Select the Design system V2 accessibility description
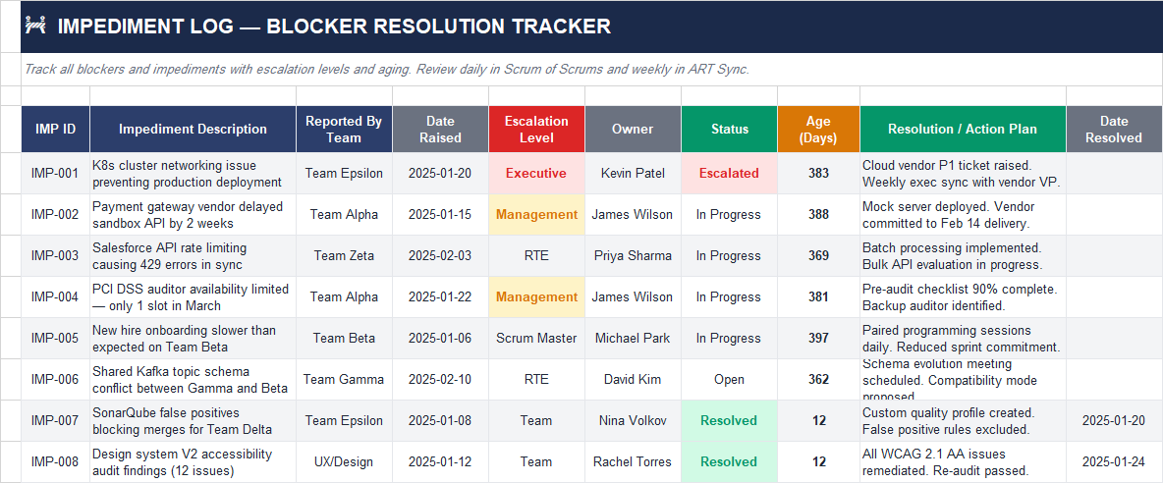Image resolution: width=1163 pixels, height=483 pixels. click(193, 462)
